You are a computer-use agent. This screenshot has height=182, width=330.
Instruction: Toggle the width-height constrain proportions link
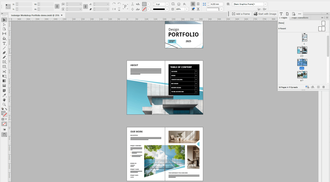click(57, 6)
